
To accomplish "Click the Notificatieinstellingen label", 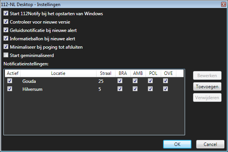I will (26, 64).
